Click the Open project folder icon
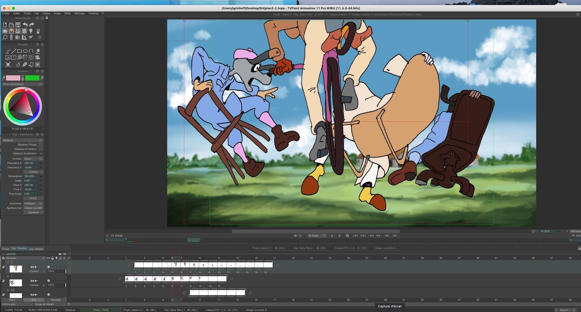Screen dimensions: 581x312 point(11,25)
